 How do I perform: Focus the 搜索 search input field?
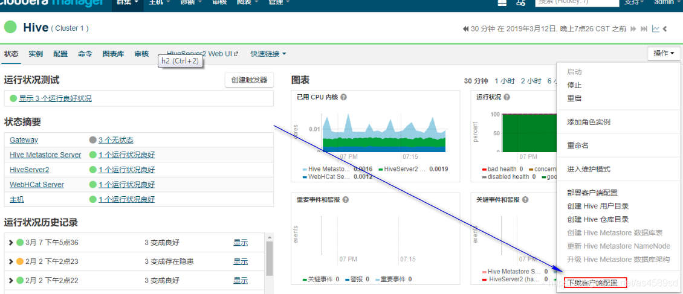point(577,2)
